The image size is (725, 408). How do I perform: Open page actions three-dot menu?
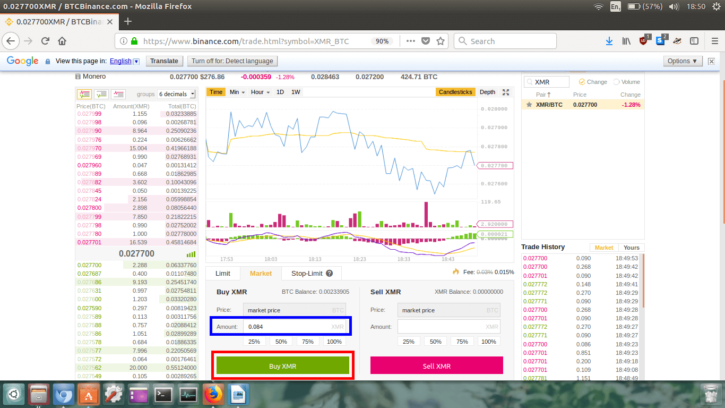point(410,41)
